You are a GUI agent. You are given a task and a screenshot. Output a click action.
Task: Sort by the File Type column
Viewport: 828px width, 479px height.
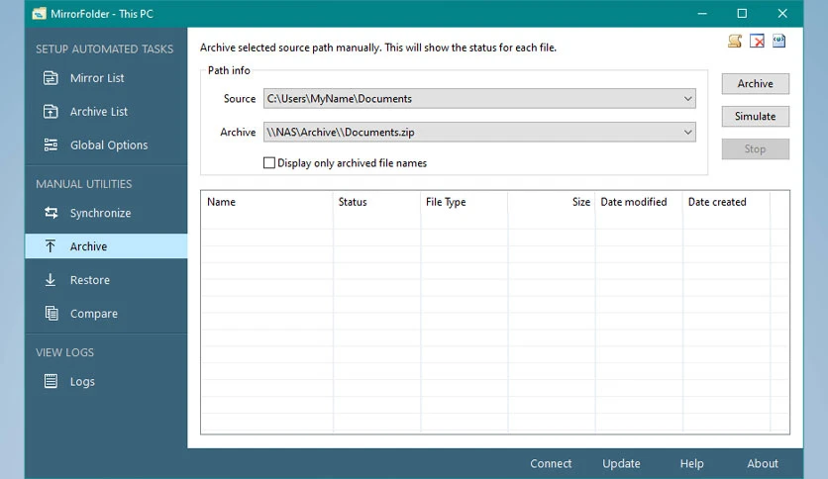pyautogui.click(x=465, y=202)
